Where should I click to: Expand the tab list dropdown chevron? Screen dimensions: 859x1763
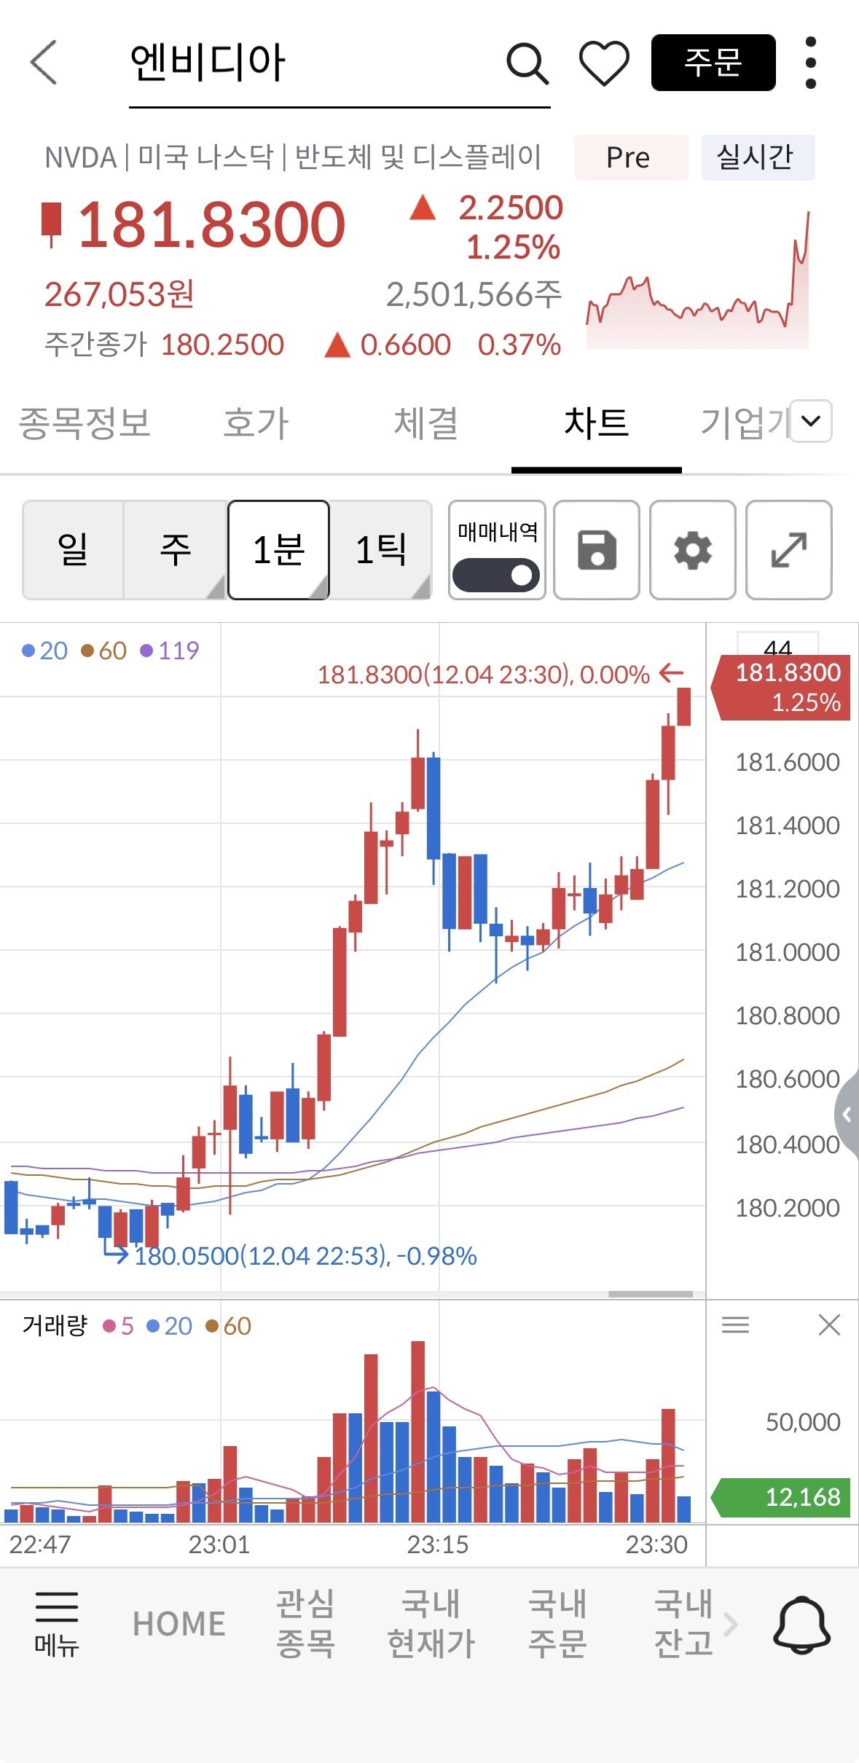(811, 421)
